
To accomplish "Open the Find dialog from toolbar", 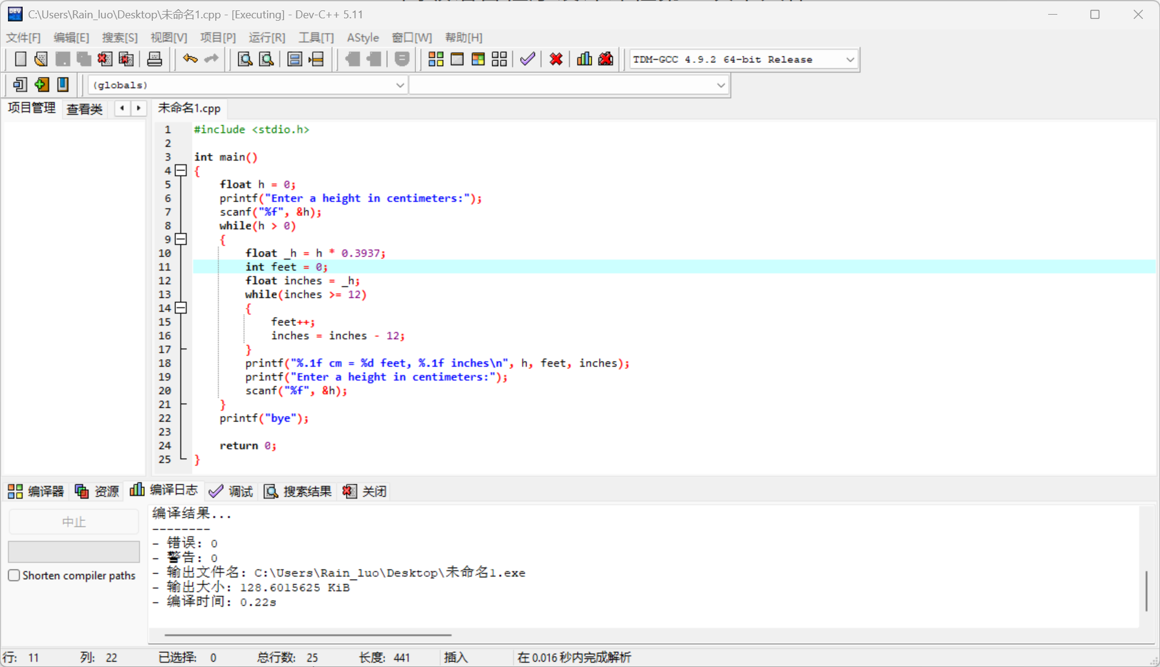I will 245,59.
